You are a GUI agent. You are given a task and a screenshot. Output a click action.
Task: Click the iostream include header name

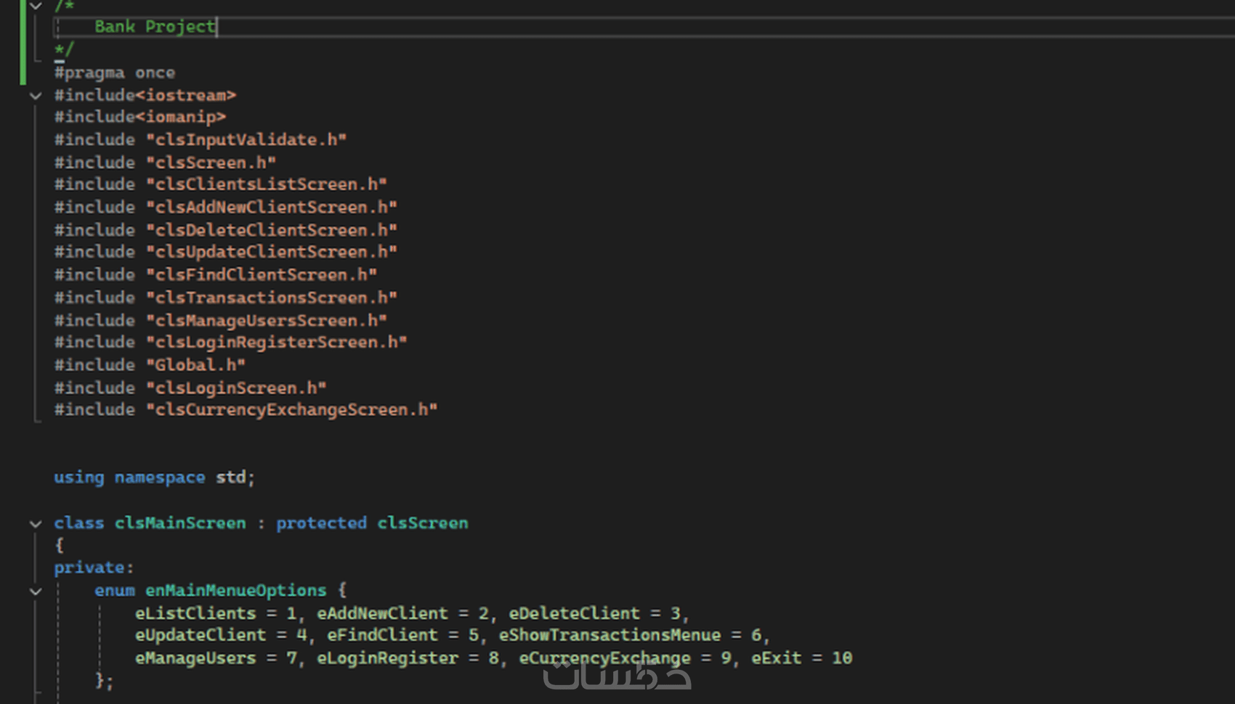click(x=185, y=96)
